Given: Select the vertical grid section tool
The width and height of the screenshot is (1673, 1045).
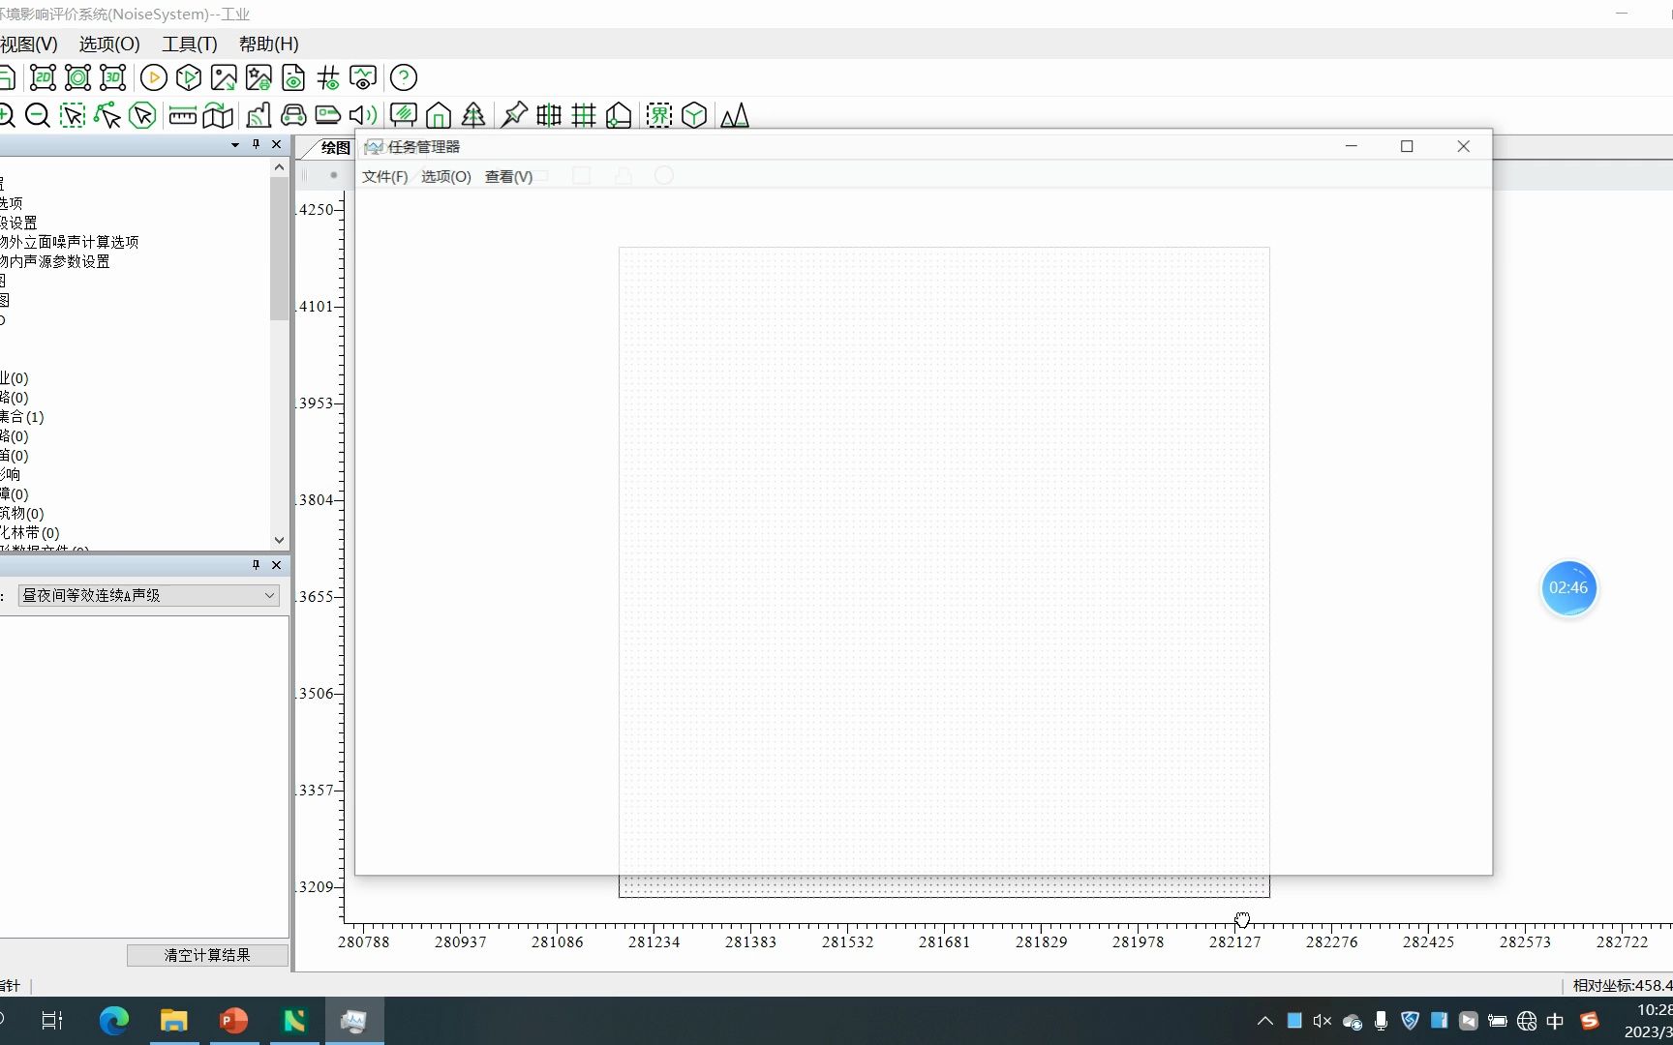Looking at the screenshot, I should (549, 116).
